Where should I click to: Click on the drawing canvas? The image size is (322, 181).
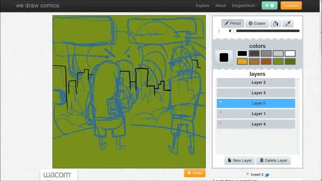129,92
